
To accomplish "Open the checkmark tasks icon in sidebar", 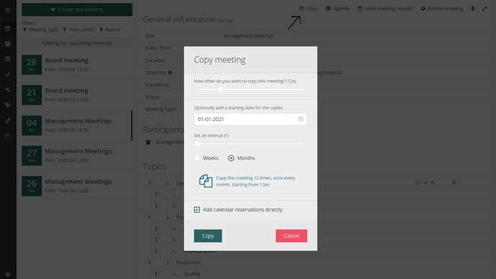I will pos(8,74).
